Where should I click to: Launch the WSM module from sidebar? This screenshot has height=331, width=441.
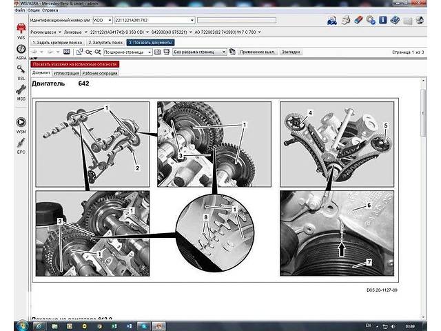click(x=21, y=124)
